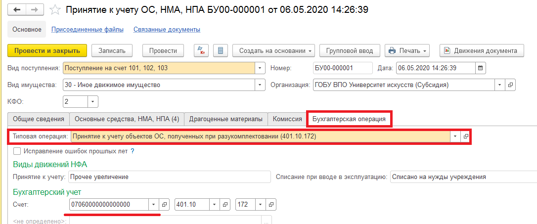Select the Основное section

tap(27, 30)
